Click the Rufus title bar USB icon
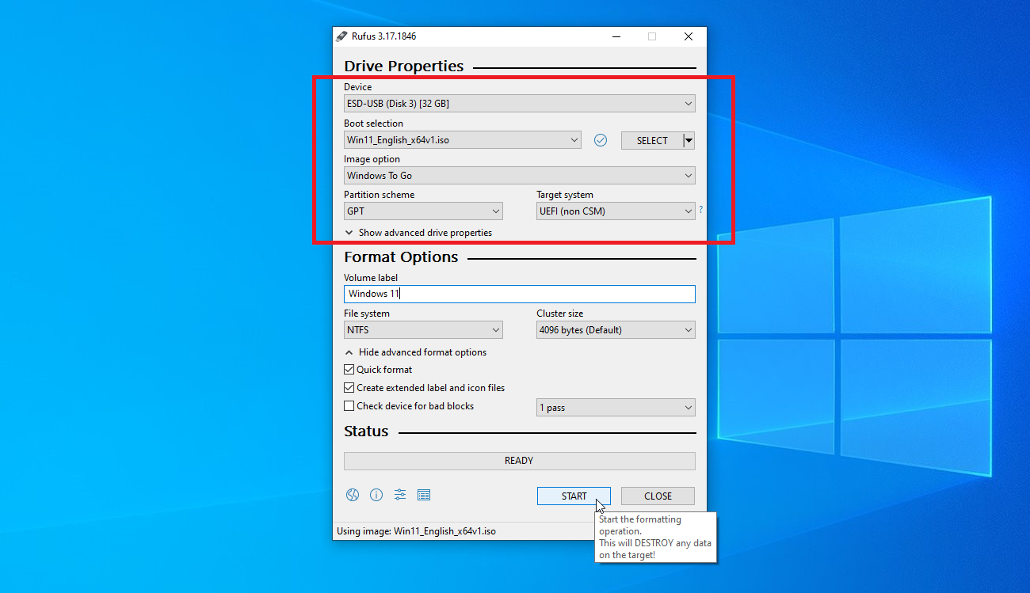 [x=341, y=36]
